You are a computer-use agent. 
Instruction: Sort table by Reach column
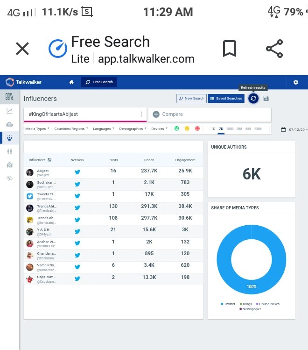(149, 160)
